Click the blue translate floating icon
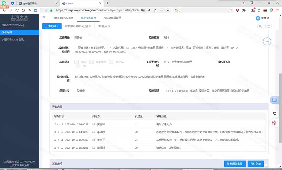 pyautogui.click(x=274, y=100)
